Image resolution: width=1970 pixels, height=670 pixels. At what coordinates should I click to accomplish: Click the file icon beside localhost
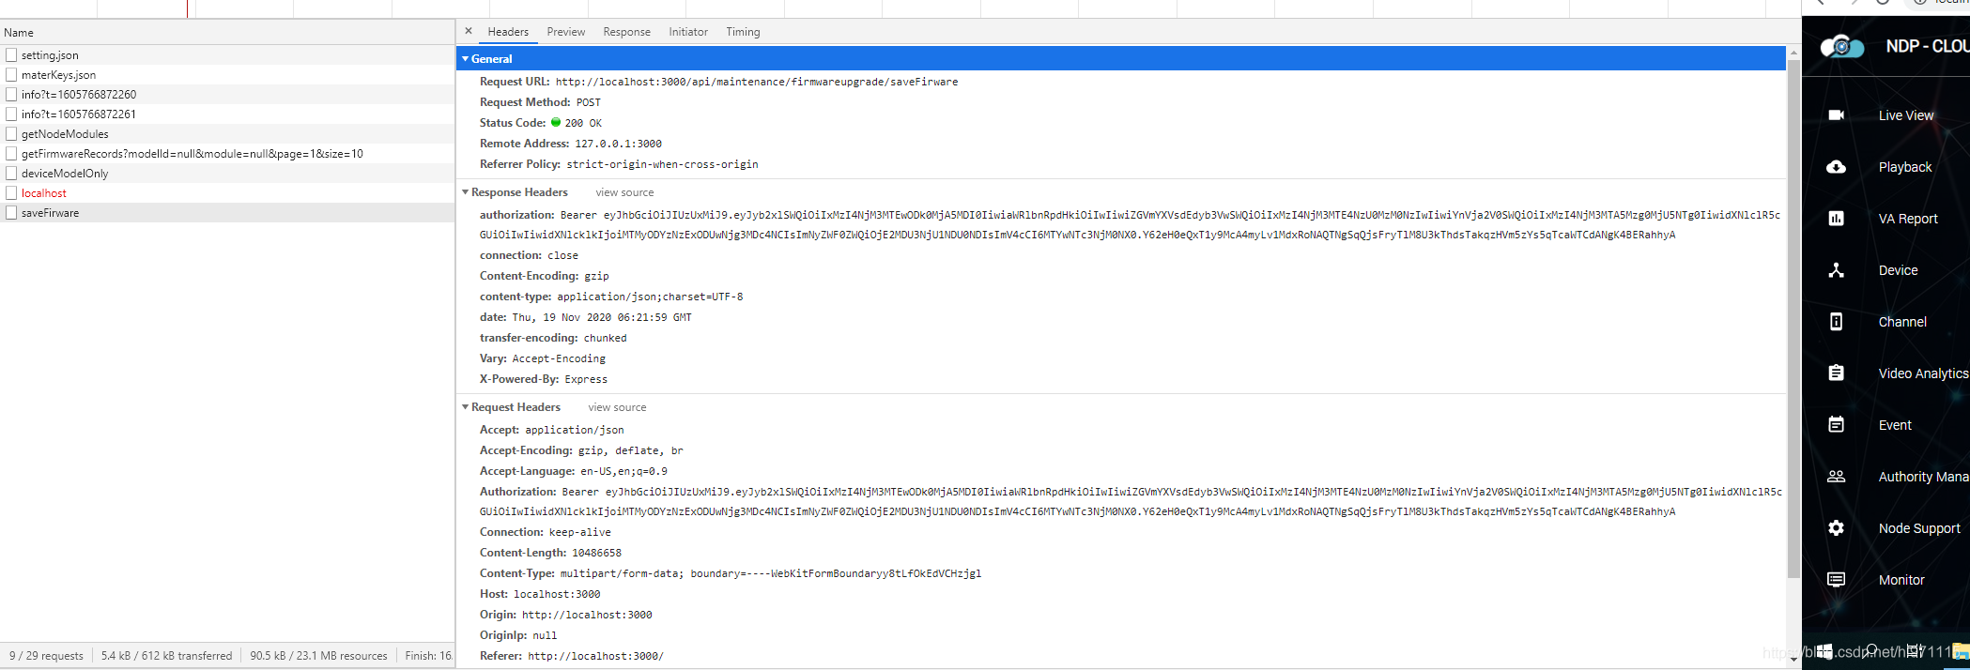(x=11, y=193)
